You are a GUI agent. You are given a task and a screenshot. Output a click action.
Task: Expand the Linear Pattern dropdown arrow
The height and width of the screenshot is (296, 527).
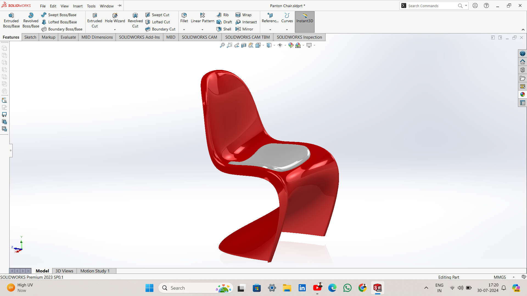[203, 29]
